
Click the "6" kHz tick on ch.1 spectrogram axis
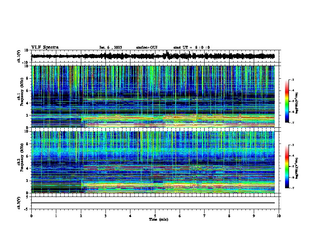[x=27, y=91]
